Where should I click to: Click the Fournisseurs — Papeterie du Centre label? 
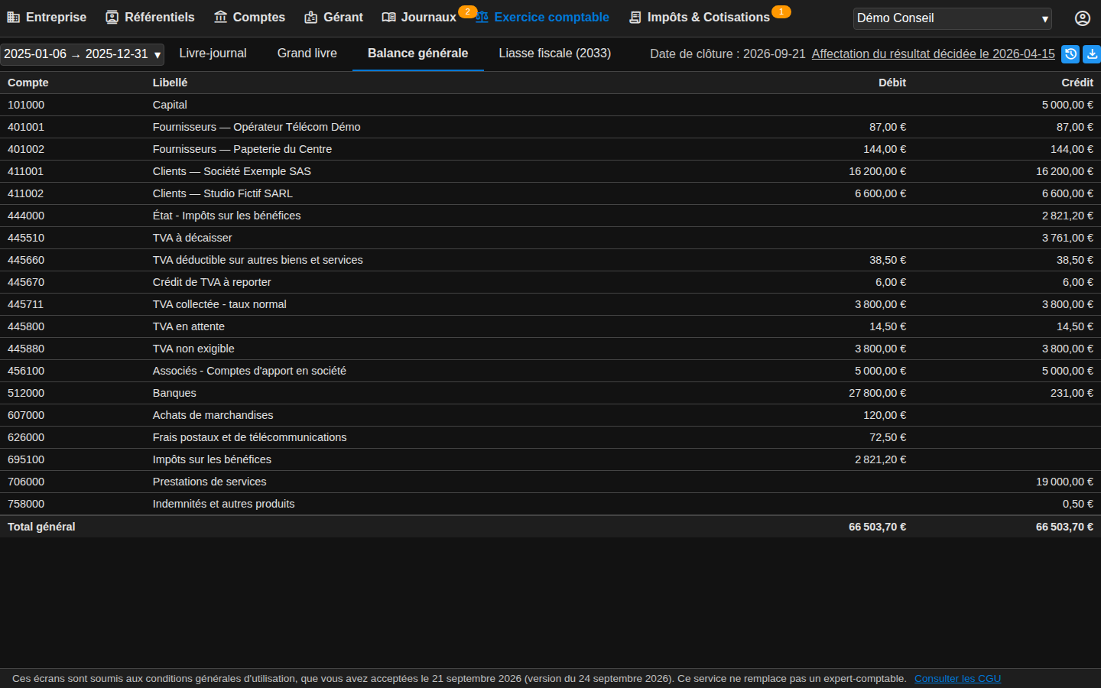tap(242, 149)
